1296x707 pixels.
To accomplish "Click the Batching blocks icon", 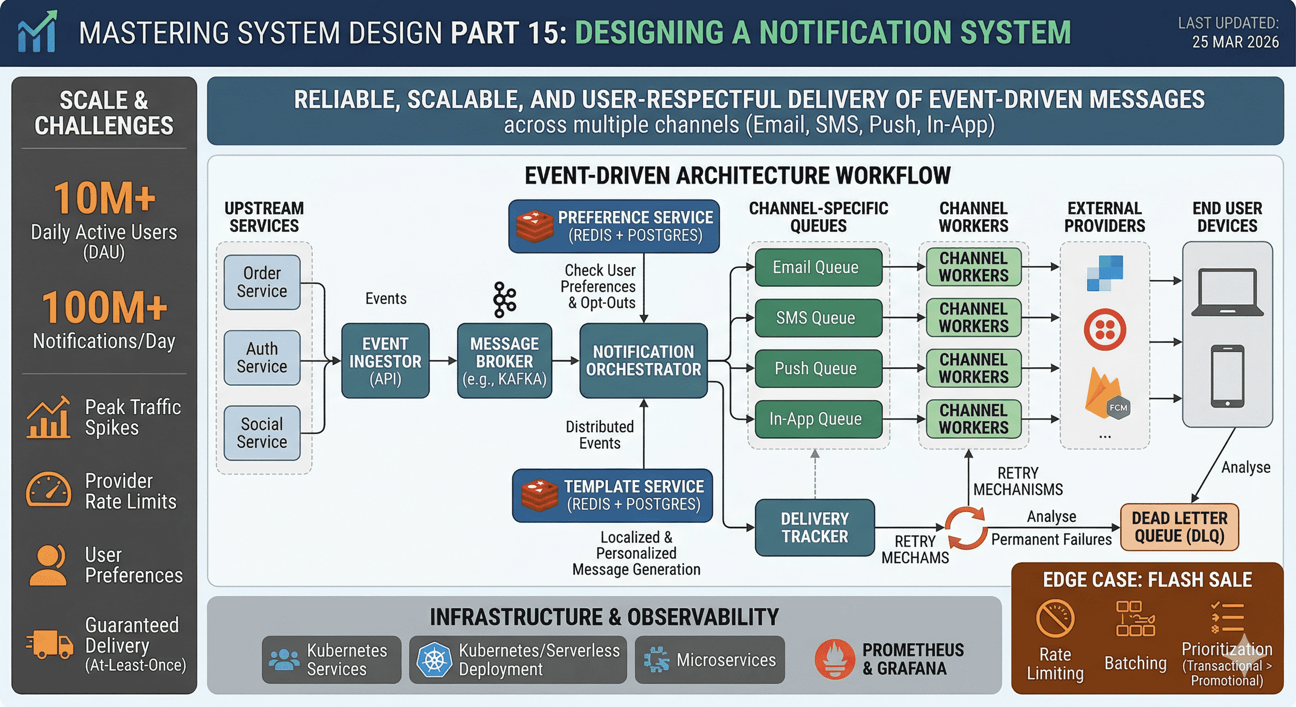I will (1135, 619).
